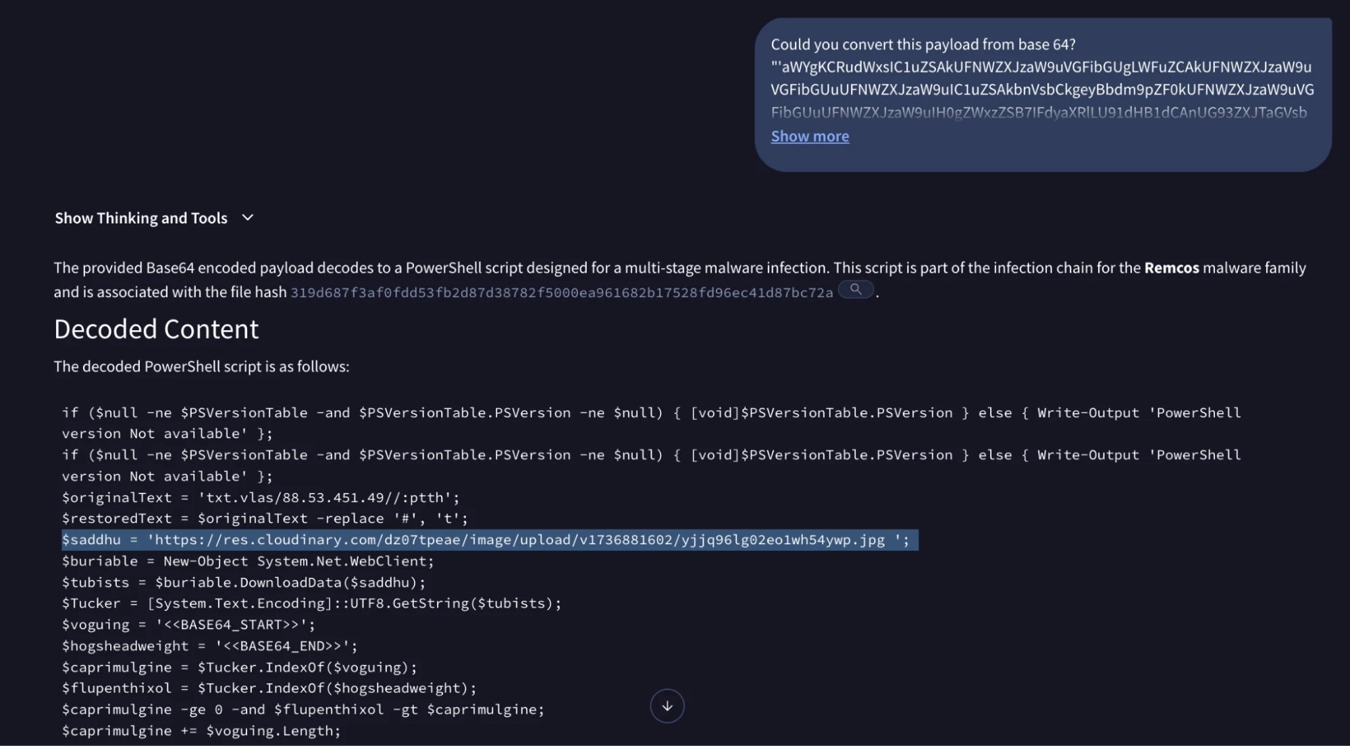
Task: Click the user message starting Could you convert
Action: click(923, 45)
